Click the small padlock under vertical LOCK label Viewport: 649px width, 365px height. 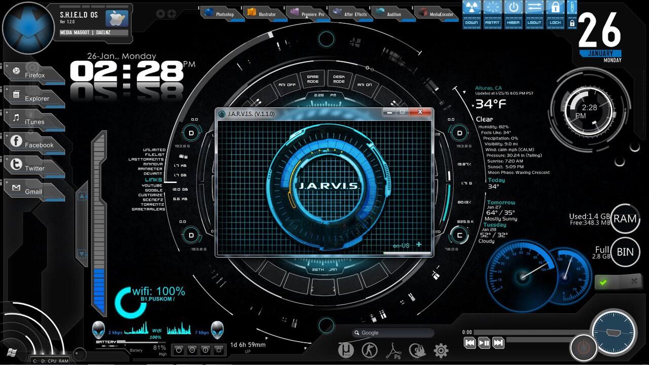(572, 23)
